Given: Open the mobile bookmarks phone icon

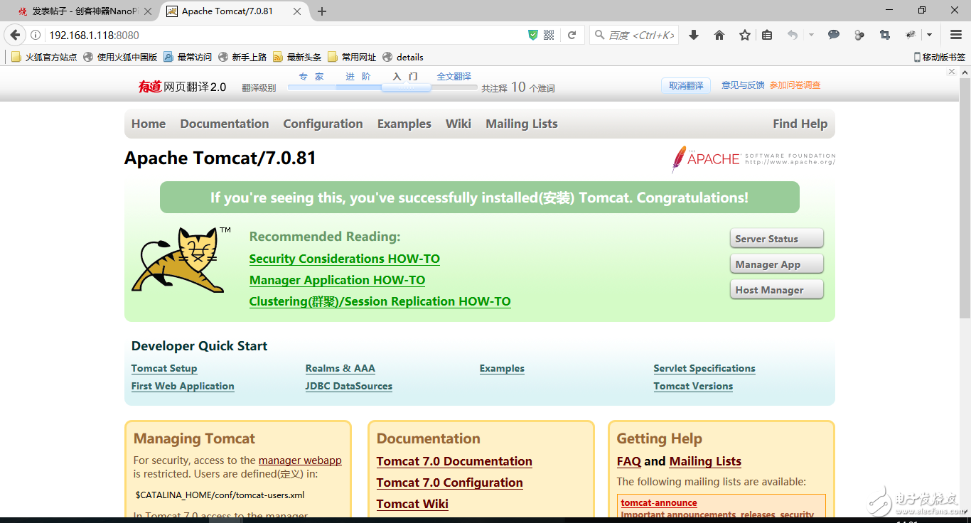Looking at the screenshot, I should (918, 57).
